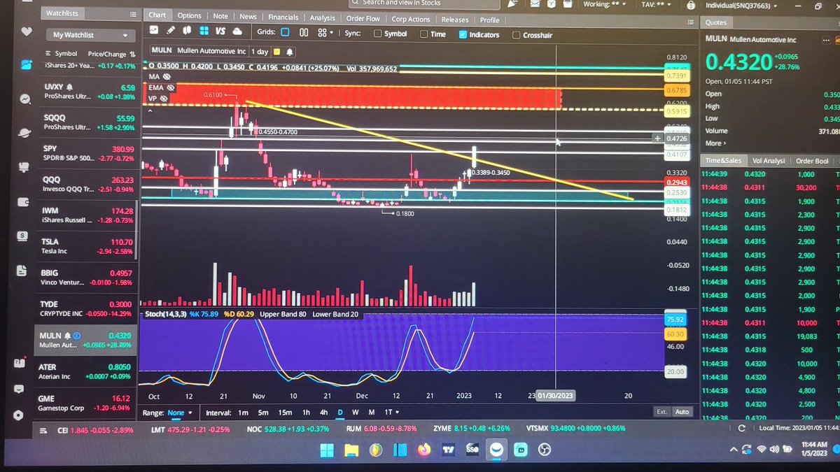Click the plus button at the 0.4726 price label
The width and height of the screenshot is (840, 472).
657,138
